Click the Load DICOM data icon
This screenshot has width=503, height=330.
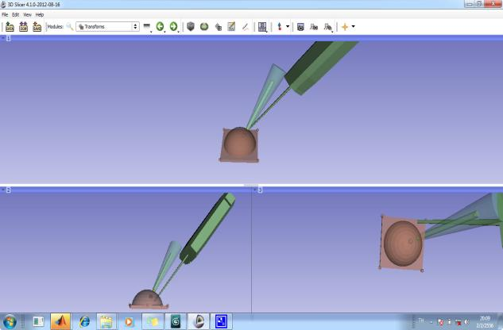pos(23,26)
